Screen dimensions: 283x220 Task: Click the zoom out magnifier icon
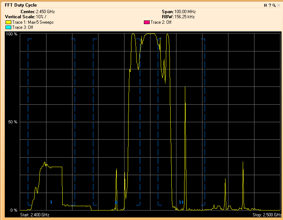[x=274, y=5]
